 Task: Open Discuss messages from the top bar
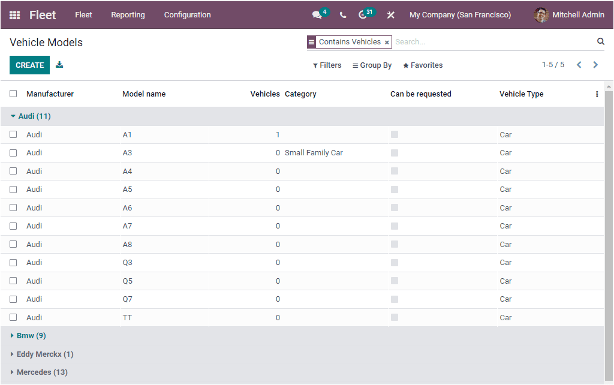tap(318, 15)
